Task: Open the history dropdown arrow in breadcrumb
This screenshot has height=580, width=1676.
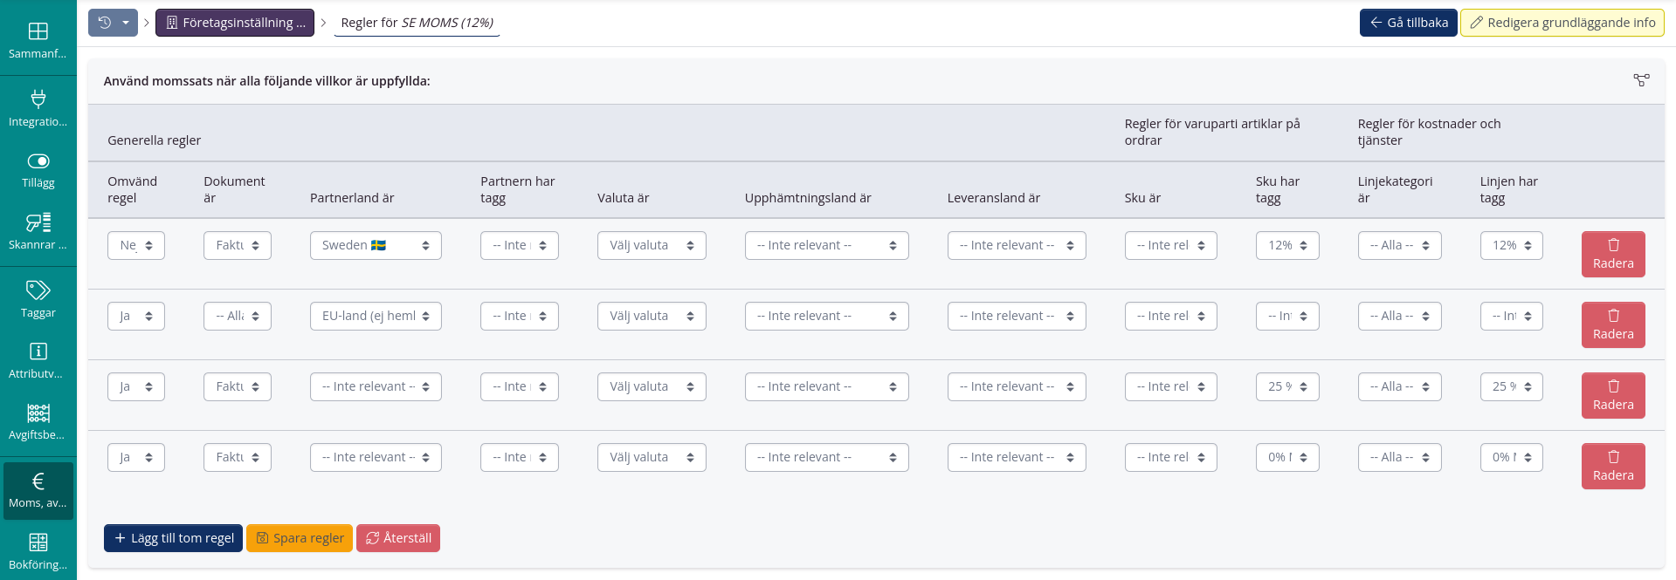Action: (x=126, y=23)
